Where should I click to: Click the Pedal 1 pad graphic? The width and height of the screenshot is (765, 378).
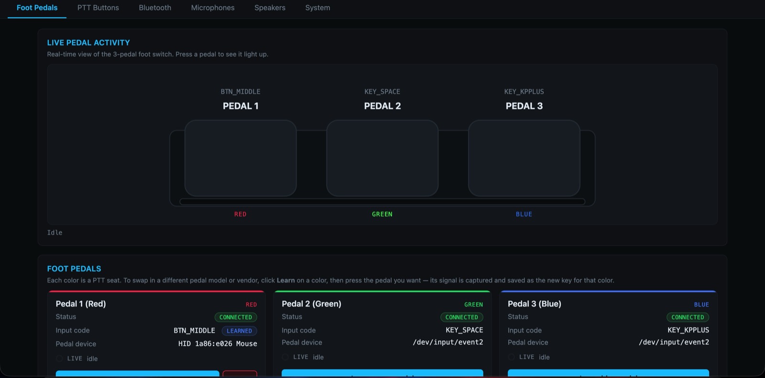point(240,158)
